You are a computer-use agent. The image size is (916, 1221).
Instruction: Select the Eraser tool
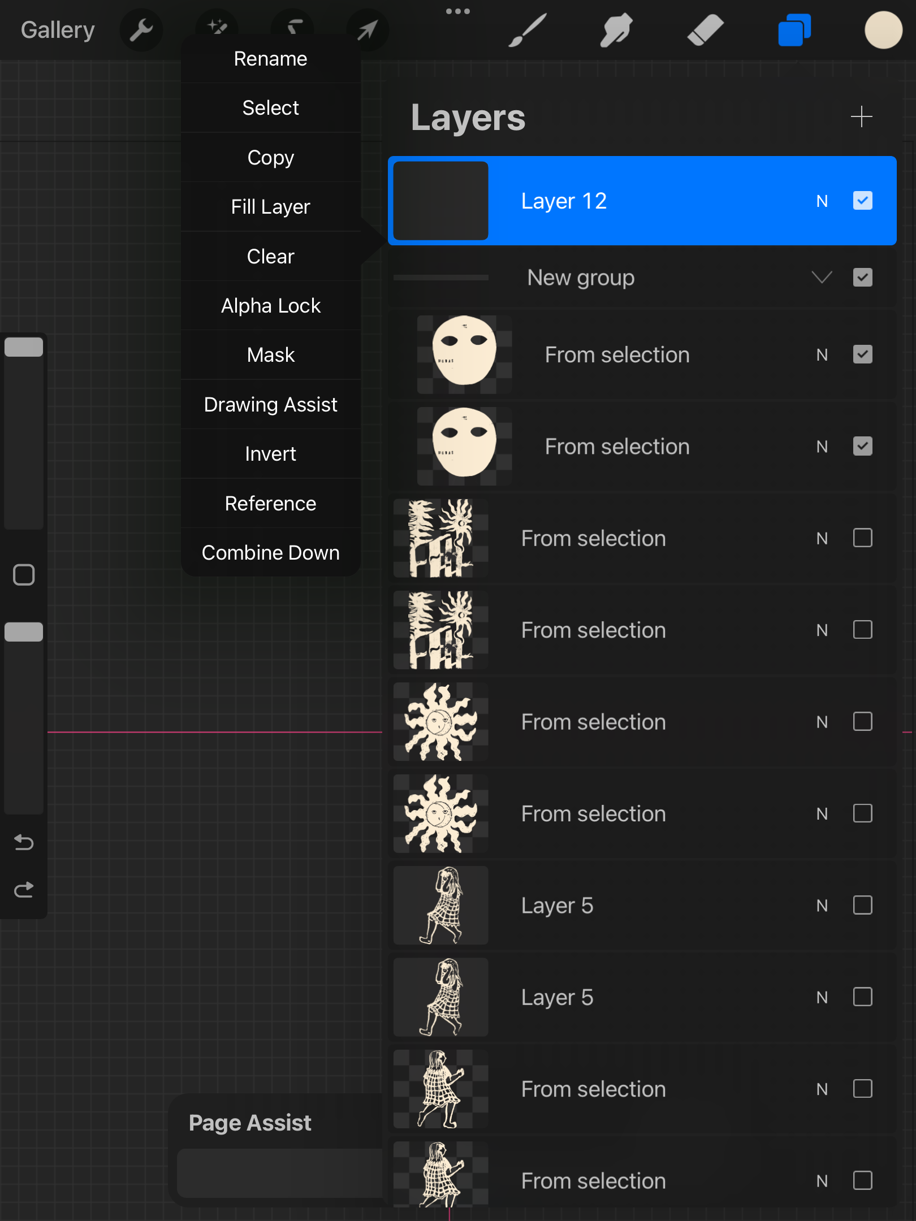(x=705, y=30)
